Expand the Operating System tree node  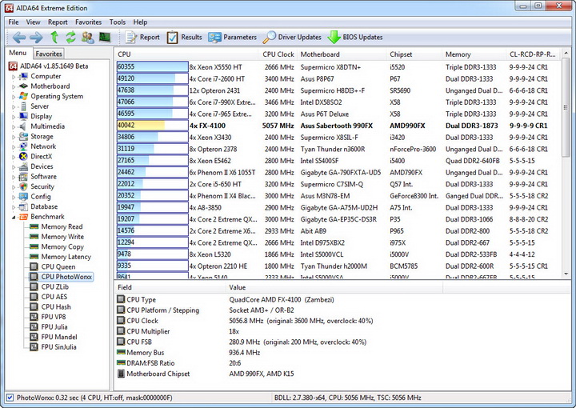coord(14,97)
